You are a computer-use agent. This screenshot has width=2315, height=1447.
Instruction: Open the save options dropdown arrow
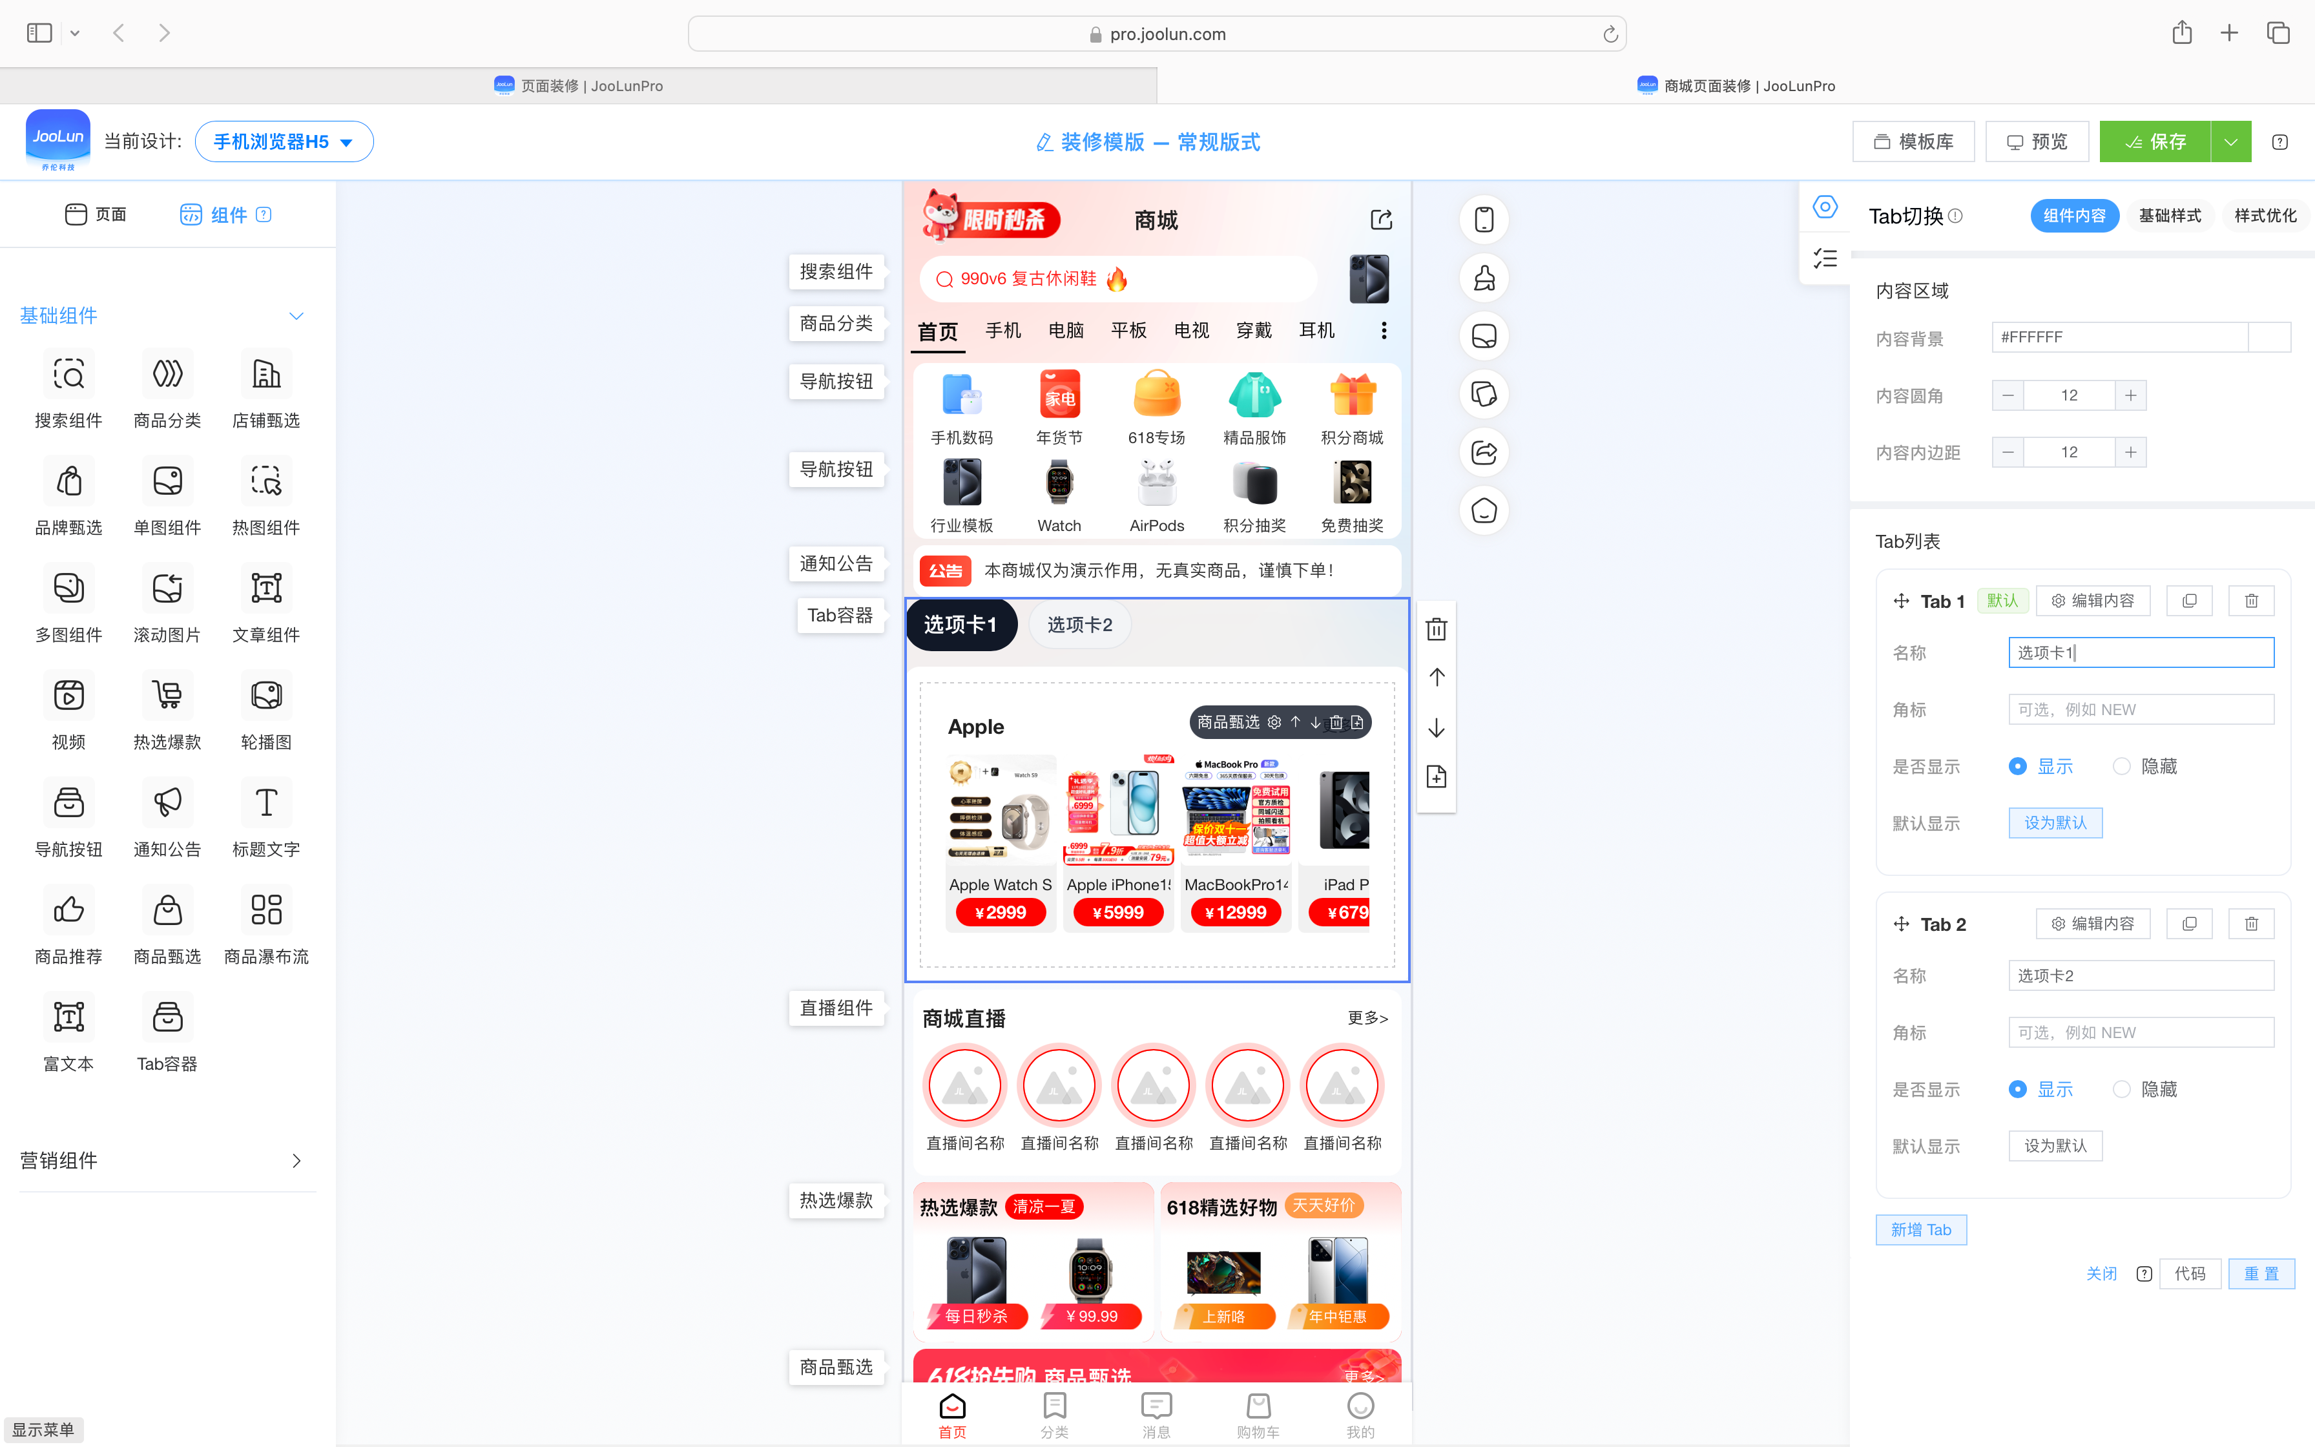2231,141
